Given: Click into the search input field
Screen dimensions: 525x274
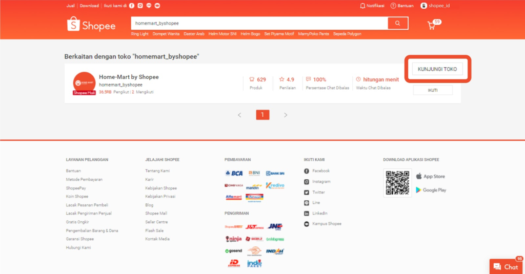Looking at the screenshot, I should pyautogui.click(x=259, y=23).
